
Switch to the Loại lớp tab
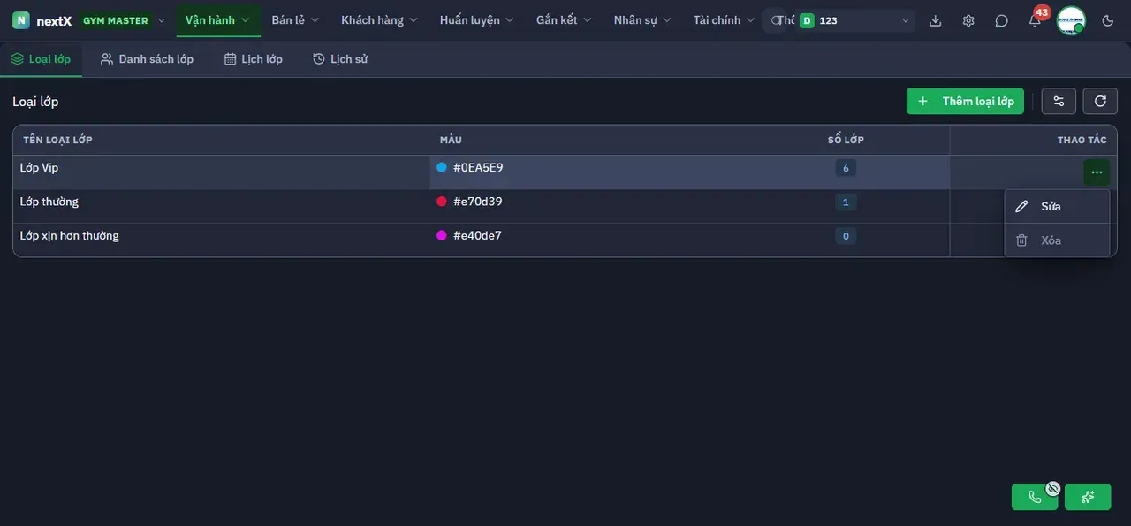click(41, 59)
